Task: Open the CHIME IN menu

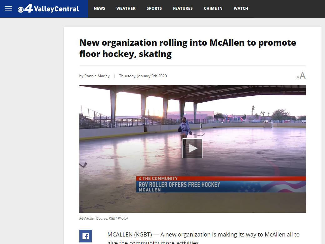Action: 213,8
